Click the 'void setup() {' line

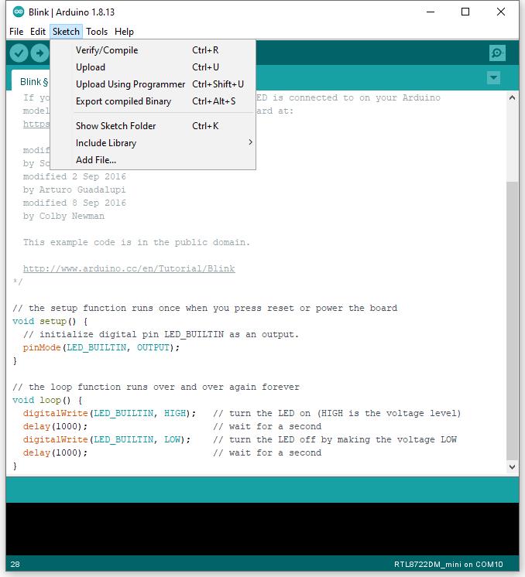(50, 321)
